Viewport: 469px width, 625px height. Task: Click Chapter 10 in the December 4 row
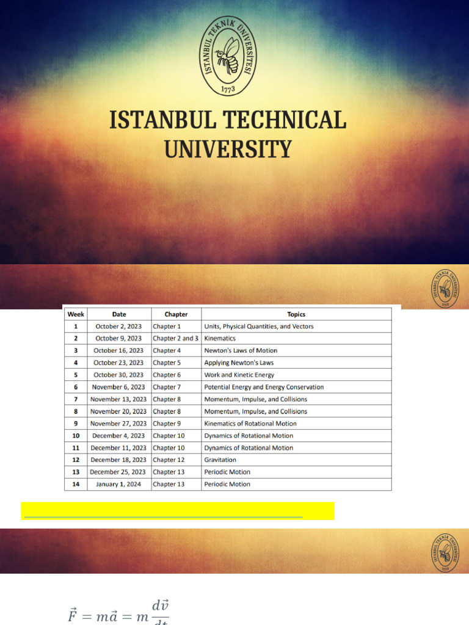coord(169,436)
